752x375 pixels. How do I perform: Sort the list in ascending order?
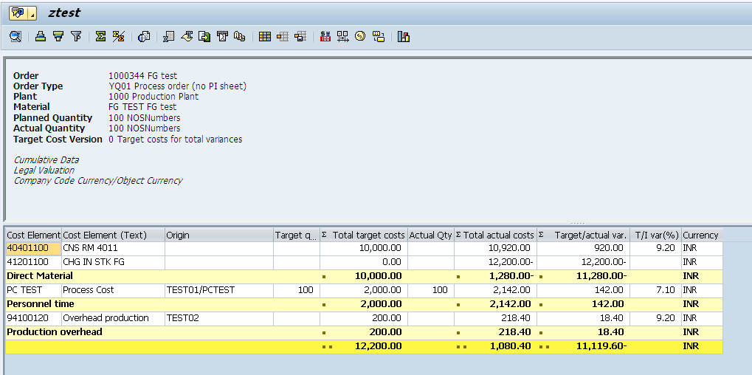(x=41, y=36)
